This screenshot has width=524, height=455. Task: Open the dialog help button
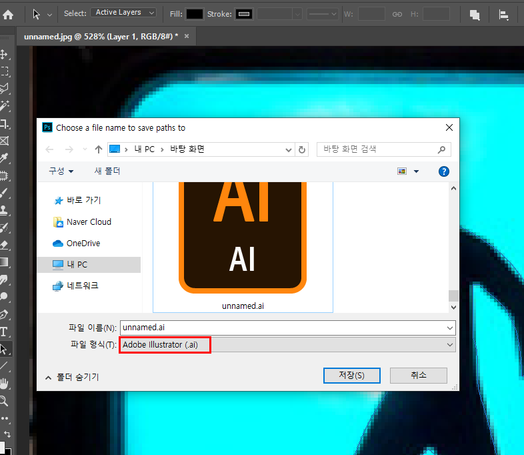(x=443, y=171)
